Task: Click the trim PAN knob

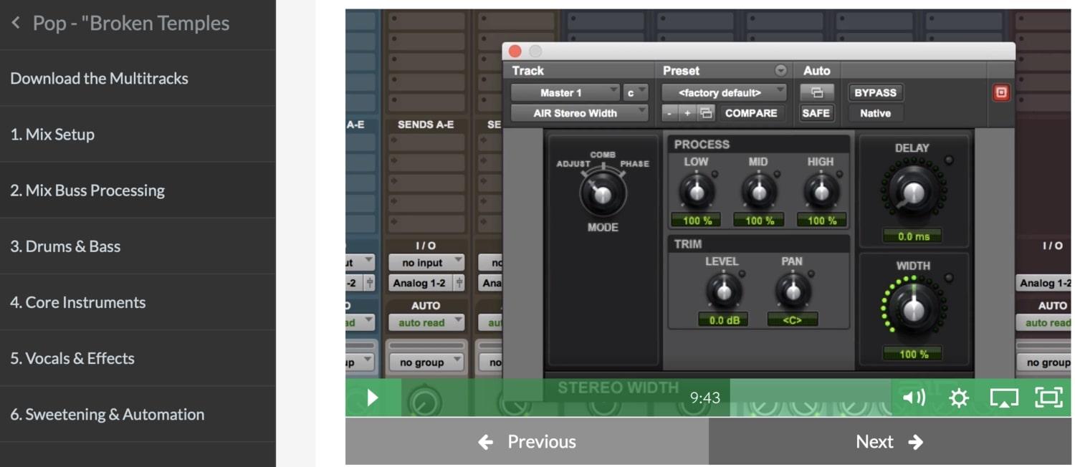Action: point(792,291)
